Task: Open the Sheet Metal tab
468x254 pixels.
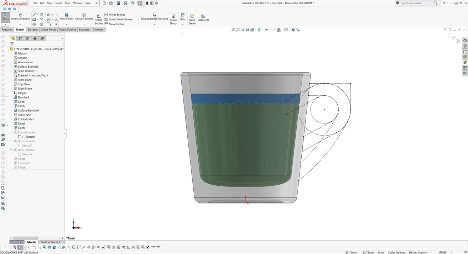Action: coord(48,30)
